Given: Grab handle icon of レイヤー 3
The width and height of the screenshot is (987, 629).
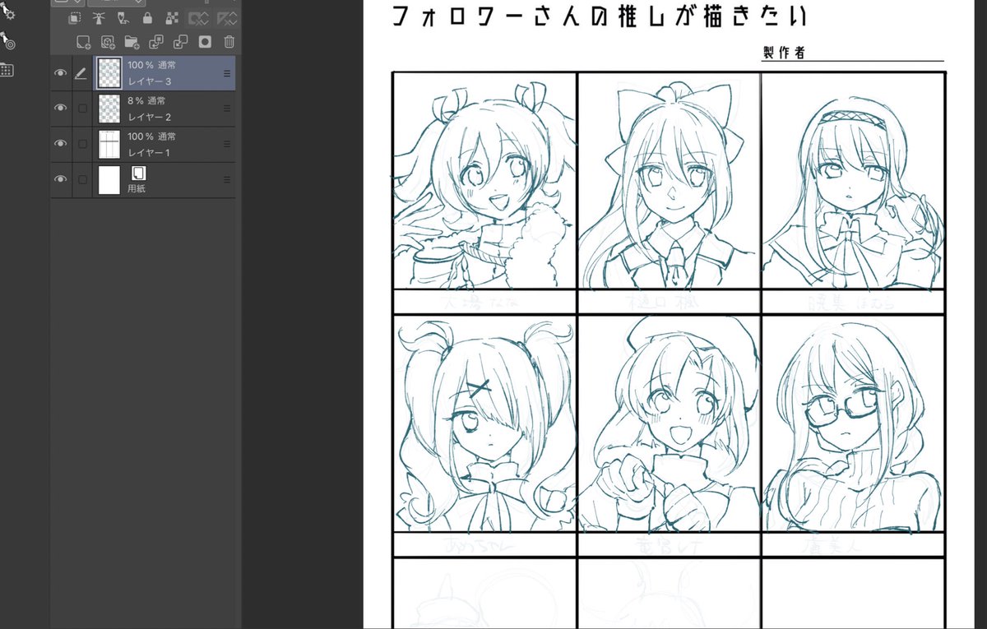Looking at the screenshot, I should (x=227, y=73).
